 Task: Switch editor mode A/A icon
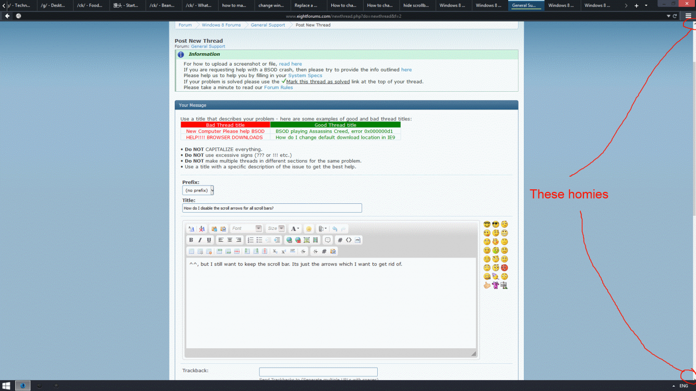click(191, 228)
